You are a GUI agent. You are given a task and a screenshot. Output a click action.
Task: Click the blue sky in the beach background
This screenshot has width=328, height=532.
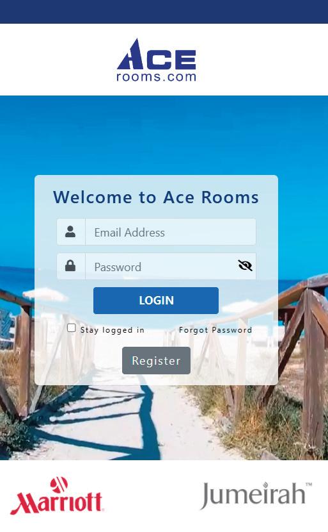(x=164, y=136)
